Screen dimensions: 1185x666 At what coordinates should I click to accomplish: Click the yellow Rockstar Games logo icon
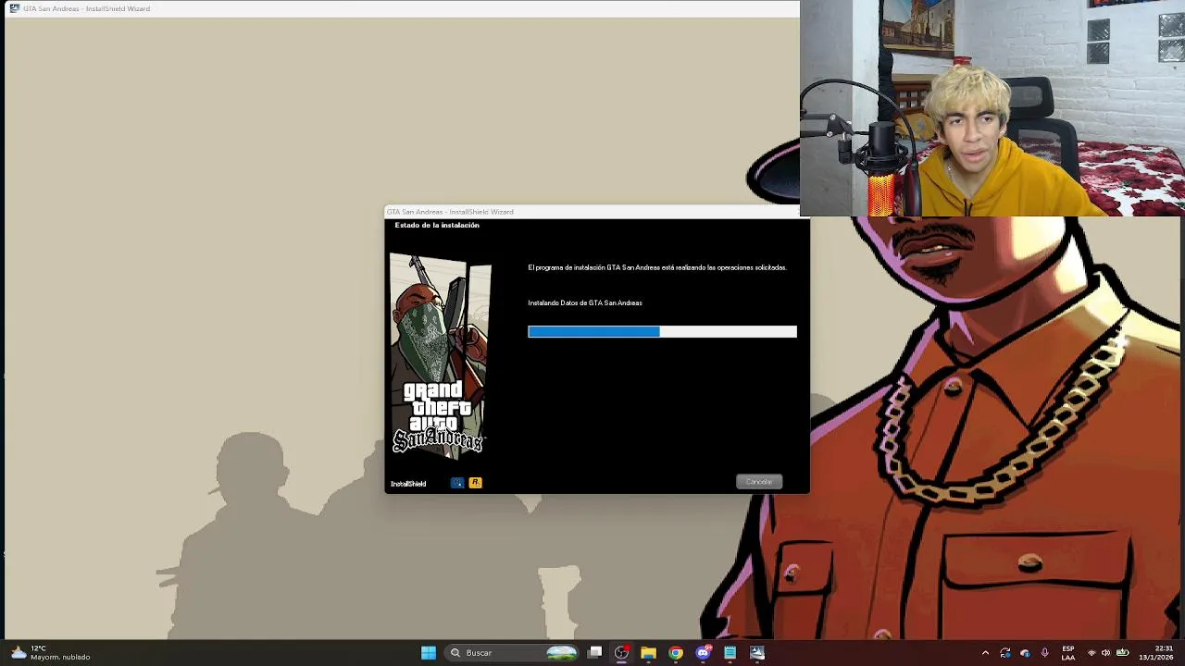click(475, 483)
